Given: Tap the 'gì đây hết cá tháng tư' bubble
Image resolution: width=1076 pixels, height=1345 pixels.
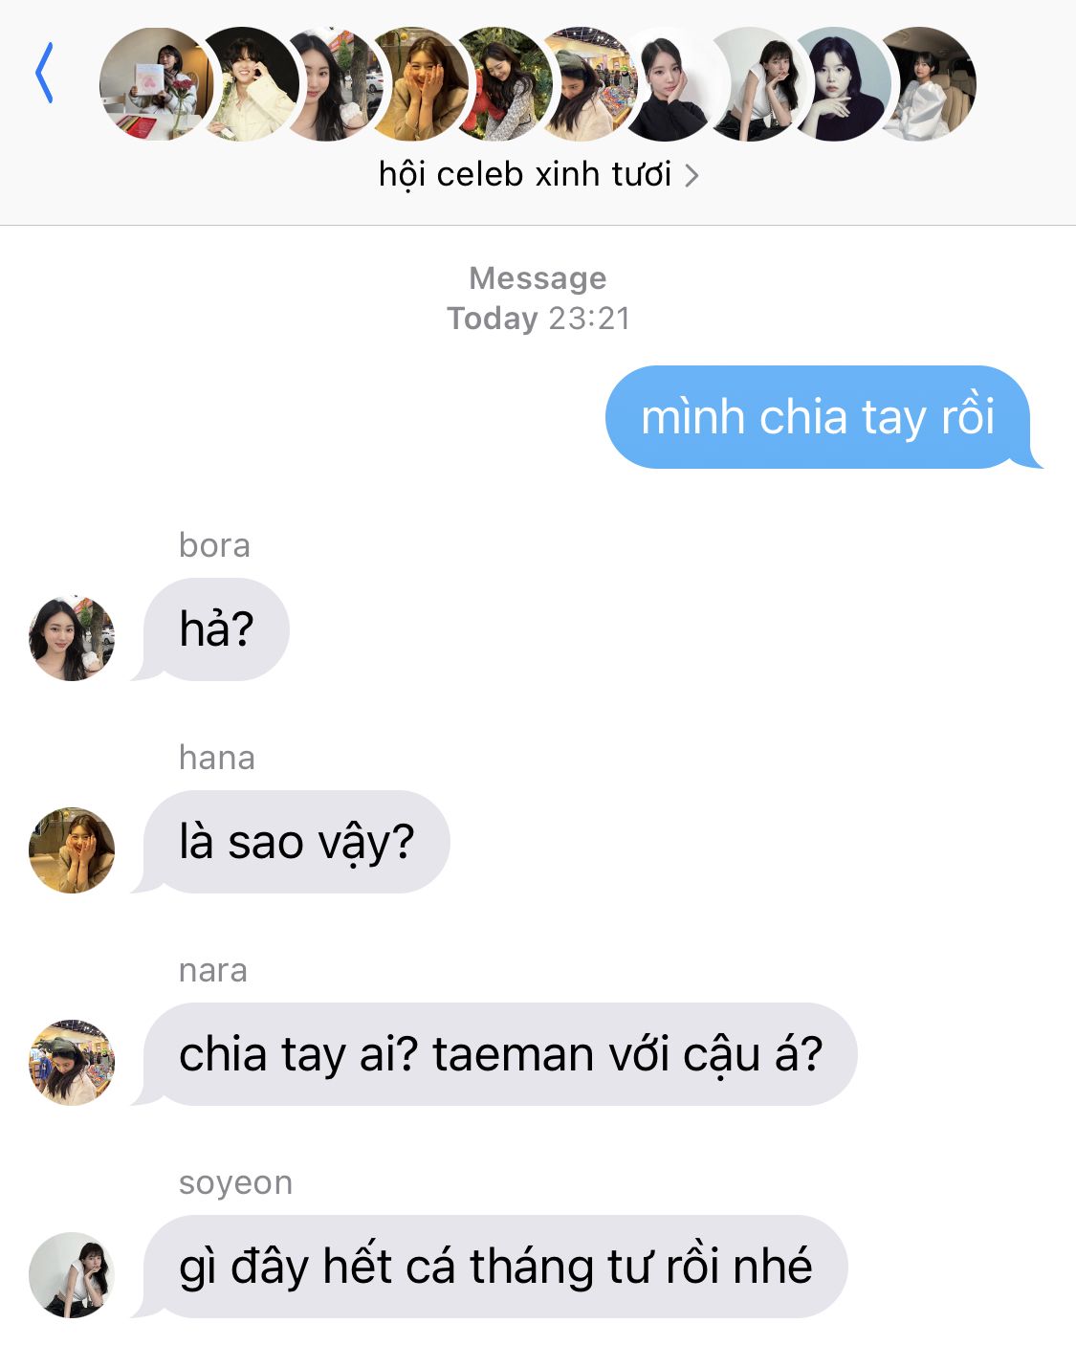Looking at the screenshot, I should 494,1267.
